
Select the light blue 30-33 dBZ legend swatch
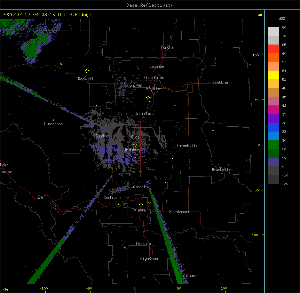274,136
